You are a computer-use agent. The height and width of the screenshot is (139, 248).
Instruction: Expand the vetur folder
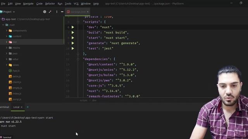7,59
